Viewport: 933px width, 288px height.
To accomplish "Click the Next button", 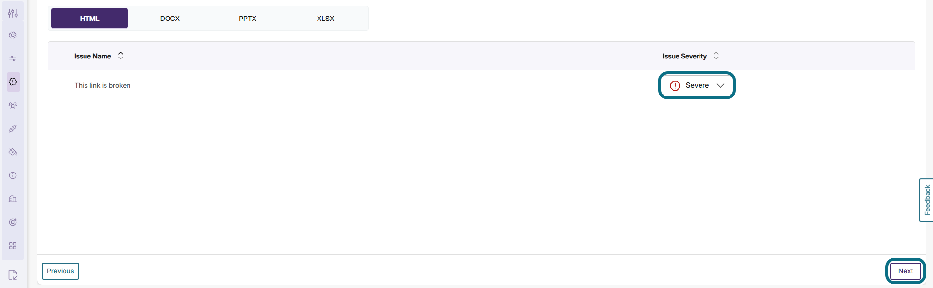I will point(905,271).
